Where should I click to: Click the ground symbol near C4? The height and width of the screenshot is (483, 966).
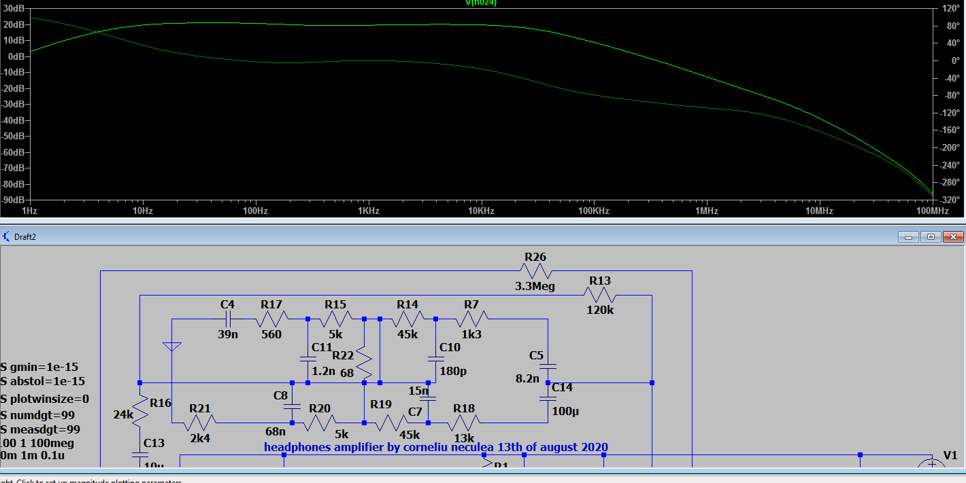tap(172, 346)
